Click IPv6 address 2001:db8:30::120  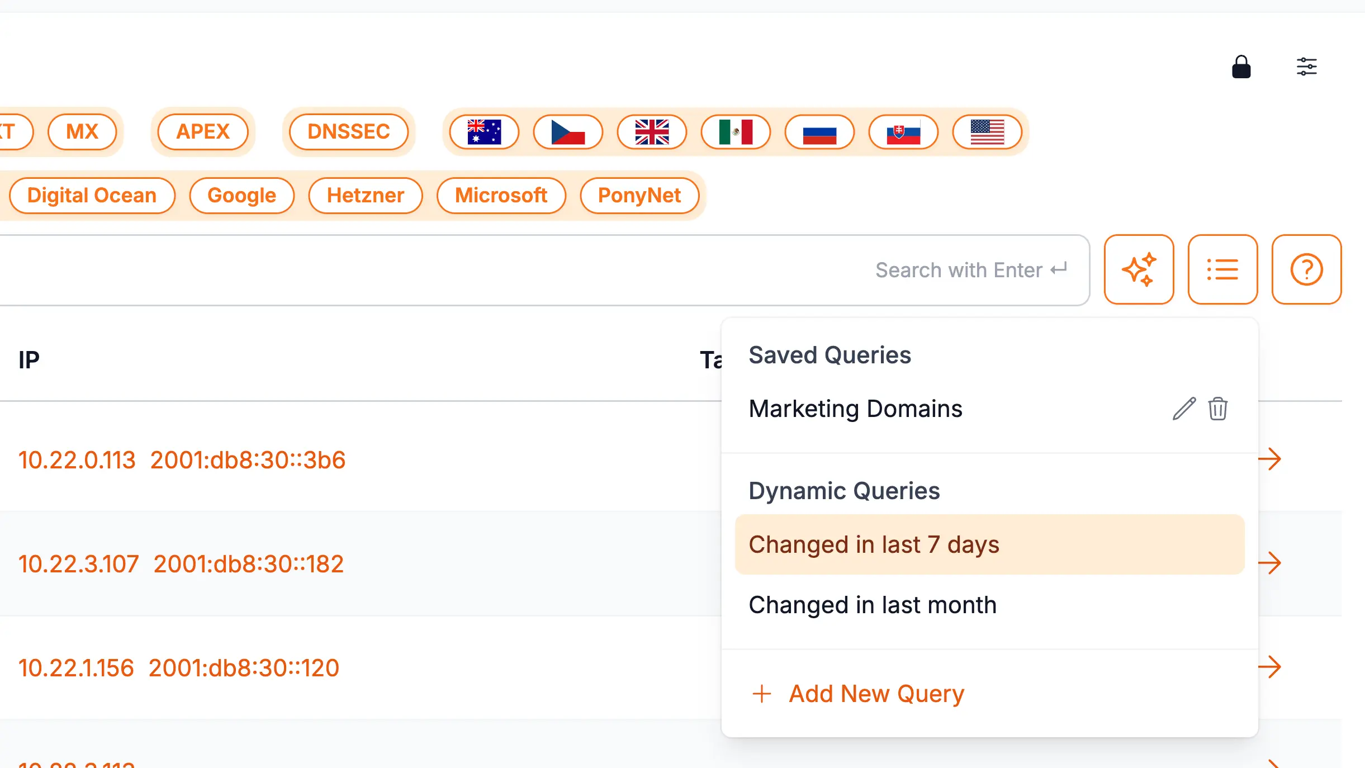(x=244, y=668)
